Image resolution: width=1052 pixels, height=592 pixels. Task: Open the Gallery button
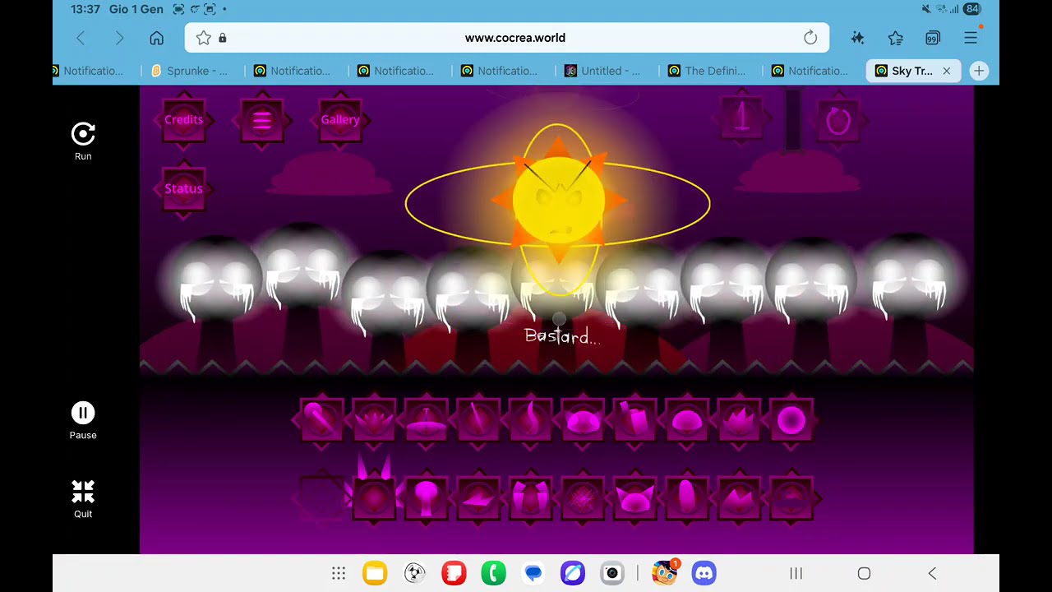(340, 120)
